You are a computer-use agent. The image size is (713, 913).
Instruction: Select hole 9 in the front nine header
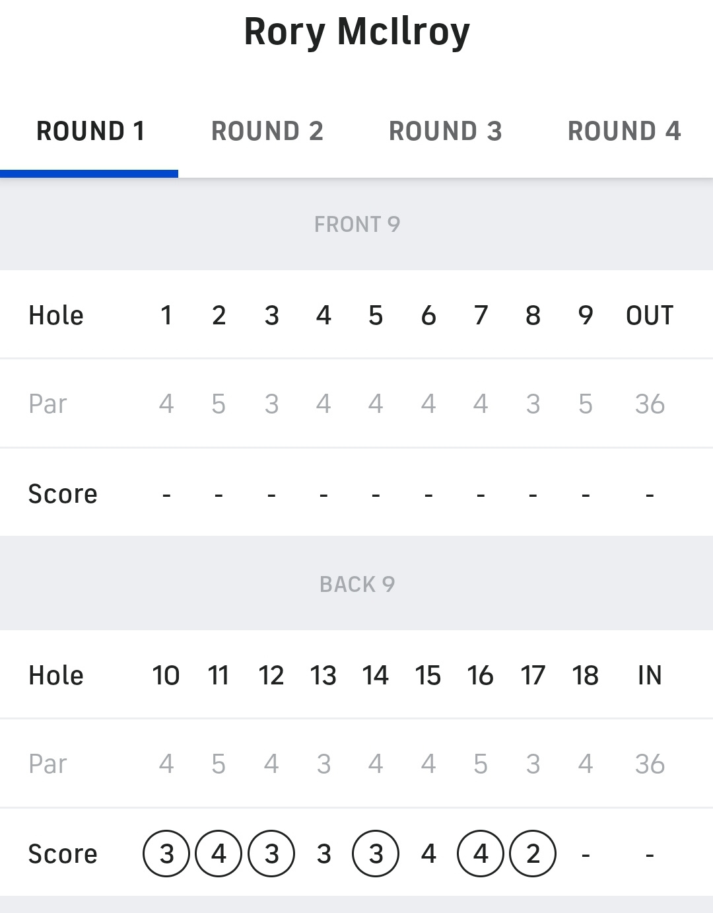(x=585, y=315)
